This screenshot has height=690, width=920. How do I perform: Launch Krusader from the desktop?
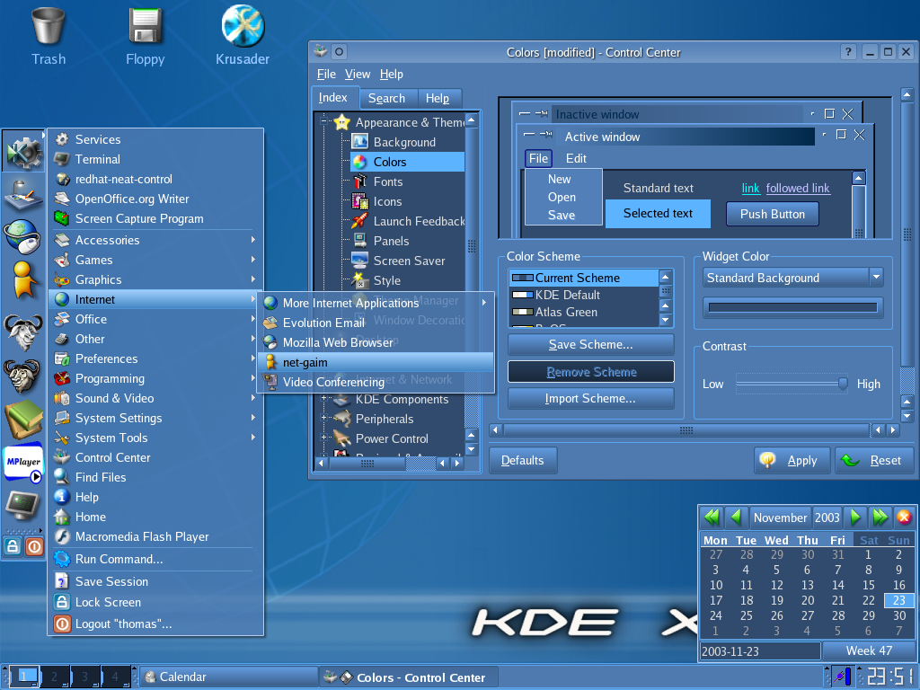[243, 36]
